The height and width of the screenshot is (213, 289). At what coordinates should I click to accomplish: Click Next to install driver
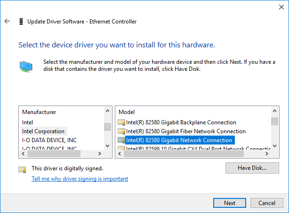coord(230,203)
